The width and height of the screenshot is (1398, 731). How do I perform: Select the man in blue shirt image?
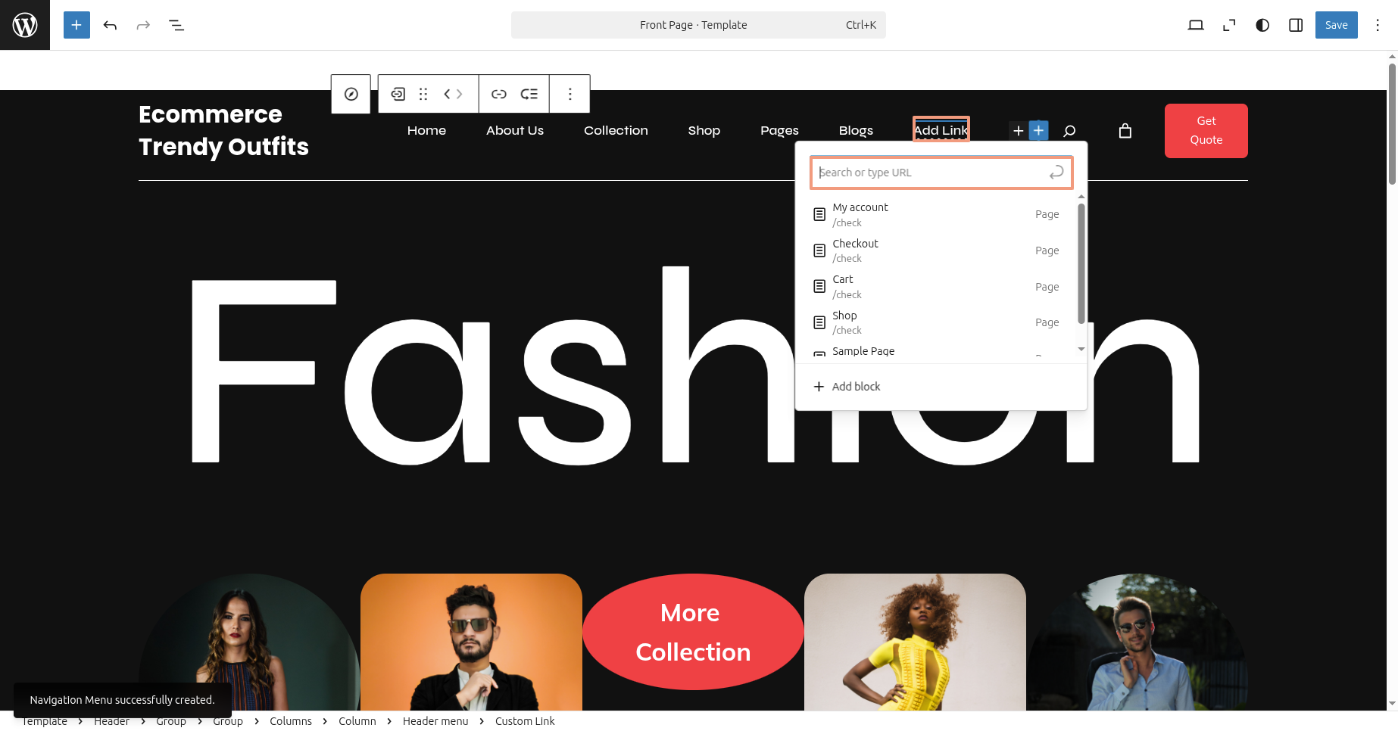(1137, 642)
